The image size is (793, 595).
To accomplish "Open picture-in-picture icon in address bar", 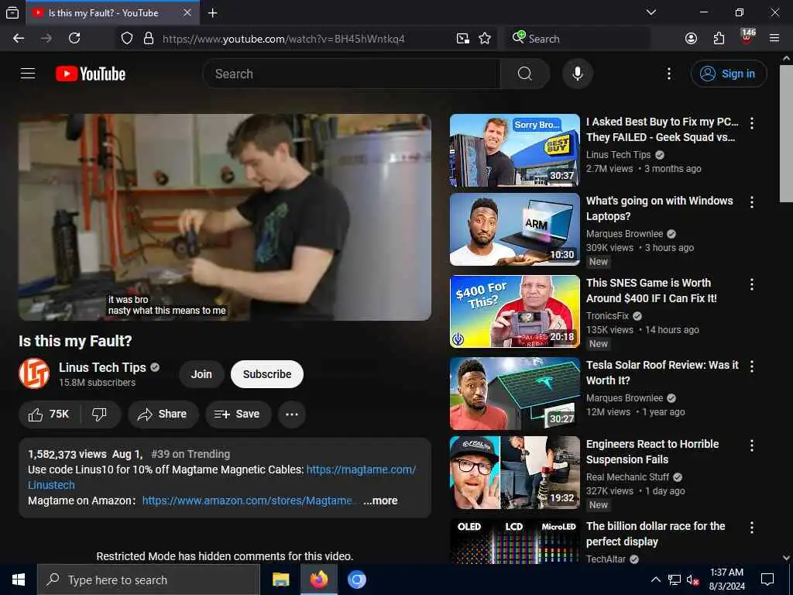I will point(463,39).
